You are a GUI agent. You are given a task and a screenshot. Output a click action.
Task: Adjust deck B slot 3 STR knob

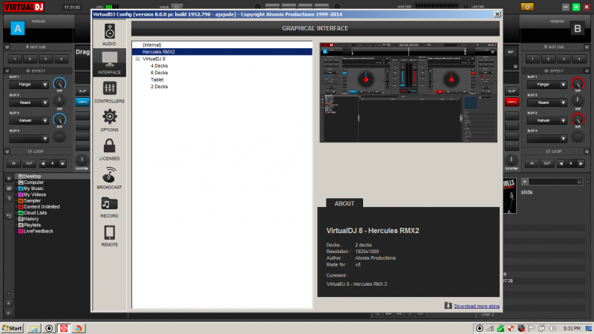[x=578, y=119]
